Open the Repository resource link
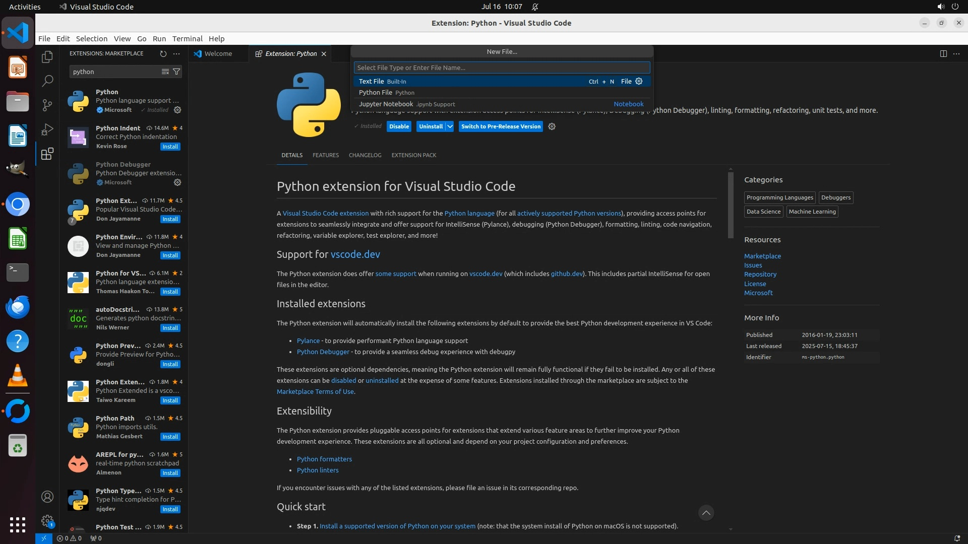The width and height of the screenshot is (968, 544). coord(760,275)
